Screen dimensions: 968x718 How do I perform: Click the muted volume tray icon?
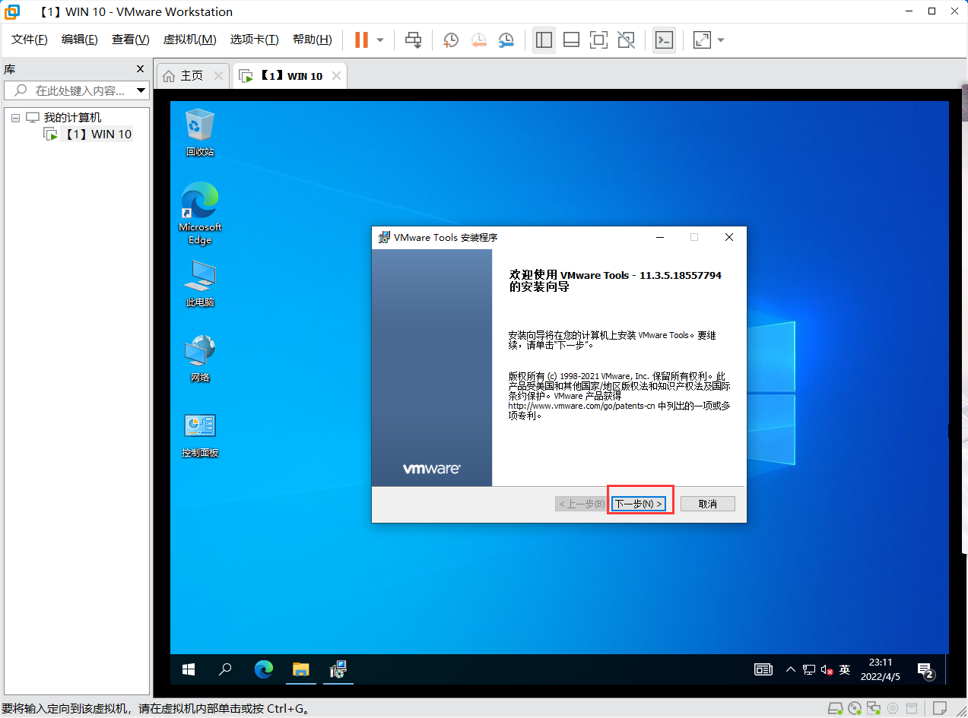point(827,669)
